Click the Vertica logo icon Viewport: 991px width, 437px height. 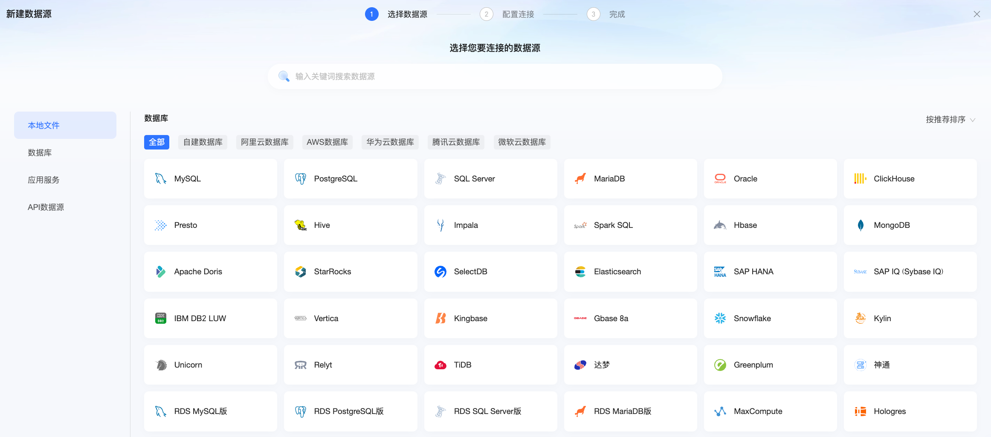click(301, 318)
